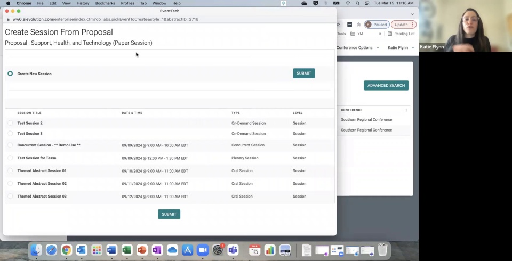Click the dark password extension icon in Chrome
The width and height of the screenshot is (512, 261).
pyautogui.click(x=349, y=25)
